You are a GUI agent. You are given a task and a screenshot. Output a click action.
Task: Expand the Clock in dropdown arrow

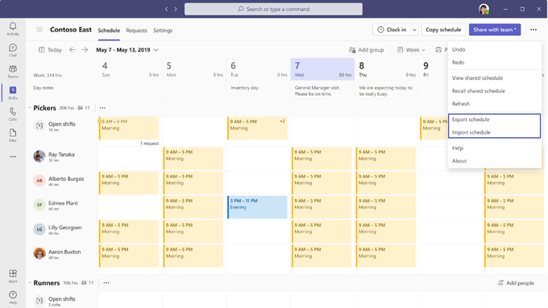[x=414, y=30]
